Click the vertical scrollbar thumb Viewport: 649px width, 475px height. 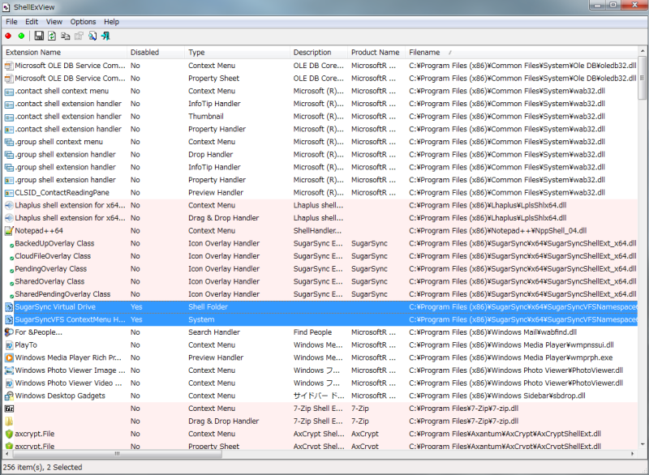coord(642,78)
